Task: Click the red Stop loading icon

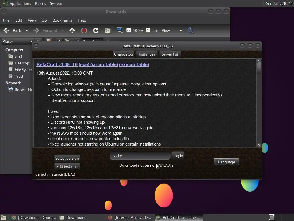Action: (84, 31)
